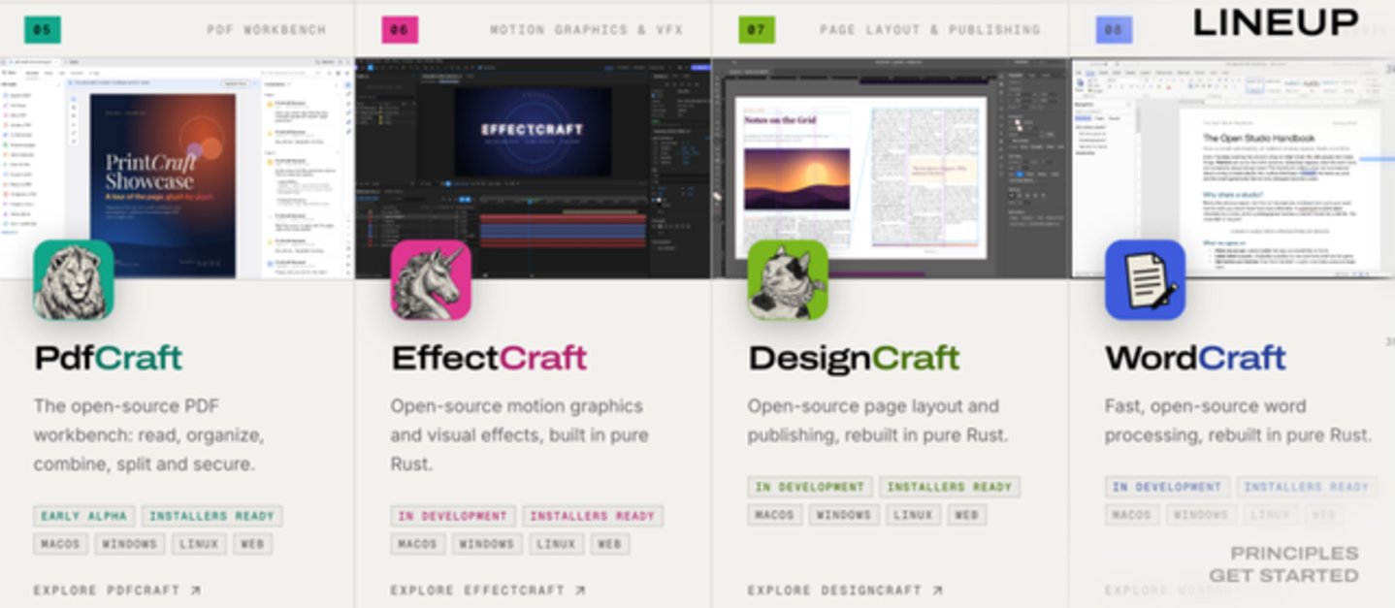Click DesignCraft's Installers Ready tag

pos(951,487)
